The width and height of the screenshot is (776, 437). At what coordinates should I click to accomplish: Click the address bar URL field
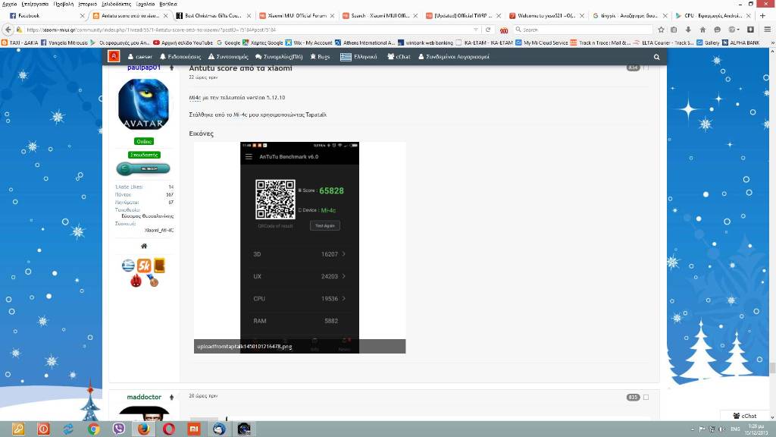coord(248,30)
